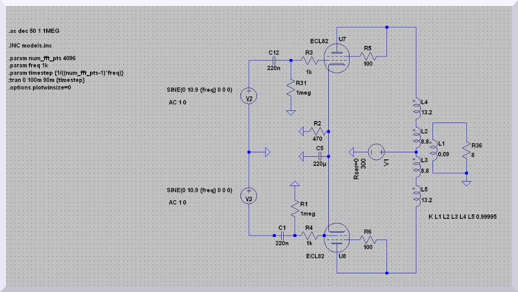Click the C5 220µ capacitor symbol
The image size is (518, 292).
[319, 156]
